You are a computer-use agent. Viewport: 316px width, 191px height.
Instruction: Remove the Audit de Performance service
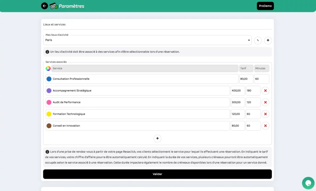[x=265, y=102]
